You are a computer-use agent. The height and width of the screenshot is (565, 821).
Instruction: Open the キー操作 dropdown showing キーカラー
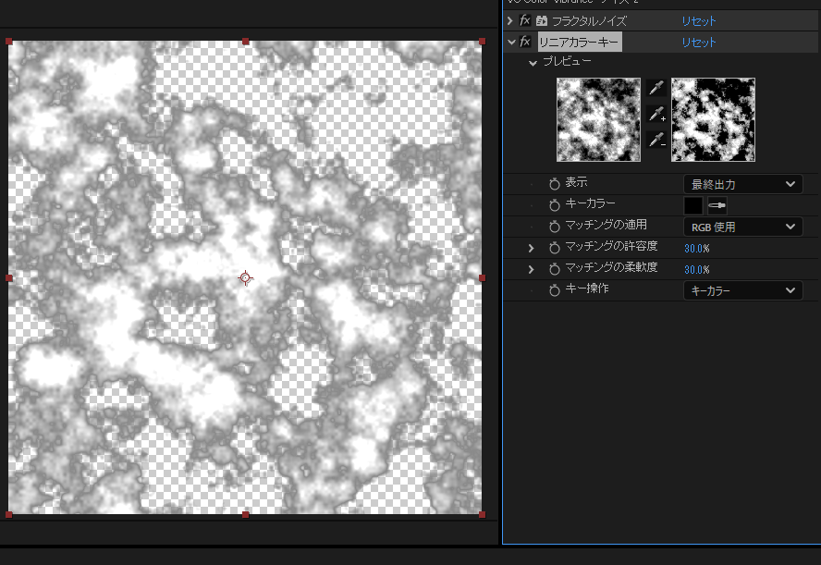click(742, 290)
